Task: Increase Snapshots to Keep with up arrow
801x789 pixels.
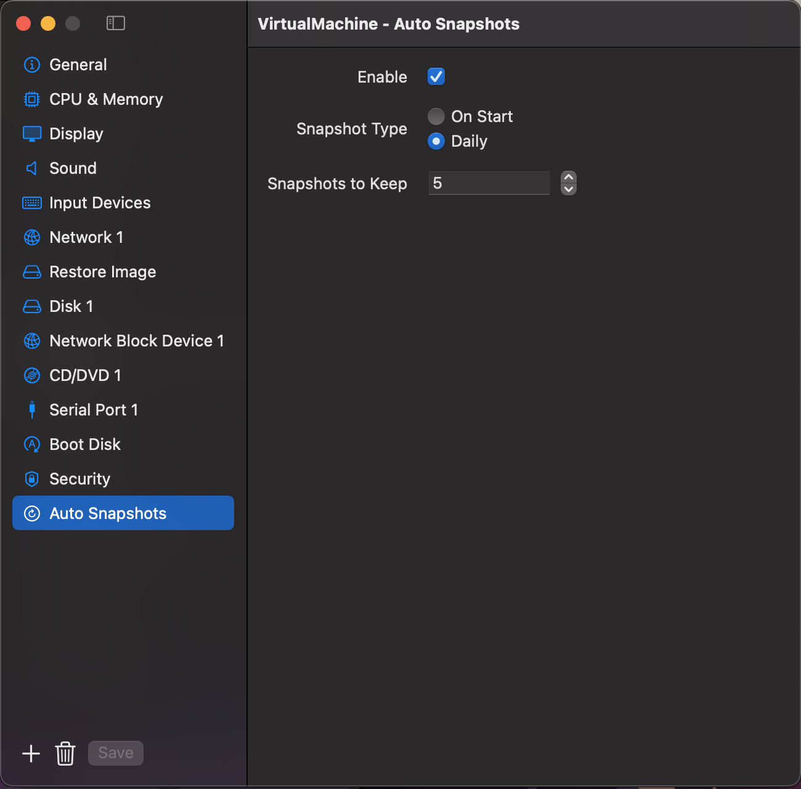Action: [569, 177]
